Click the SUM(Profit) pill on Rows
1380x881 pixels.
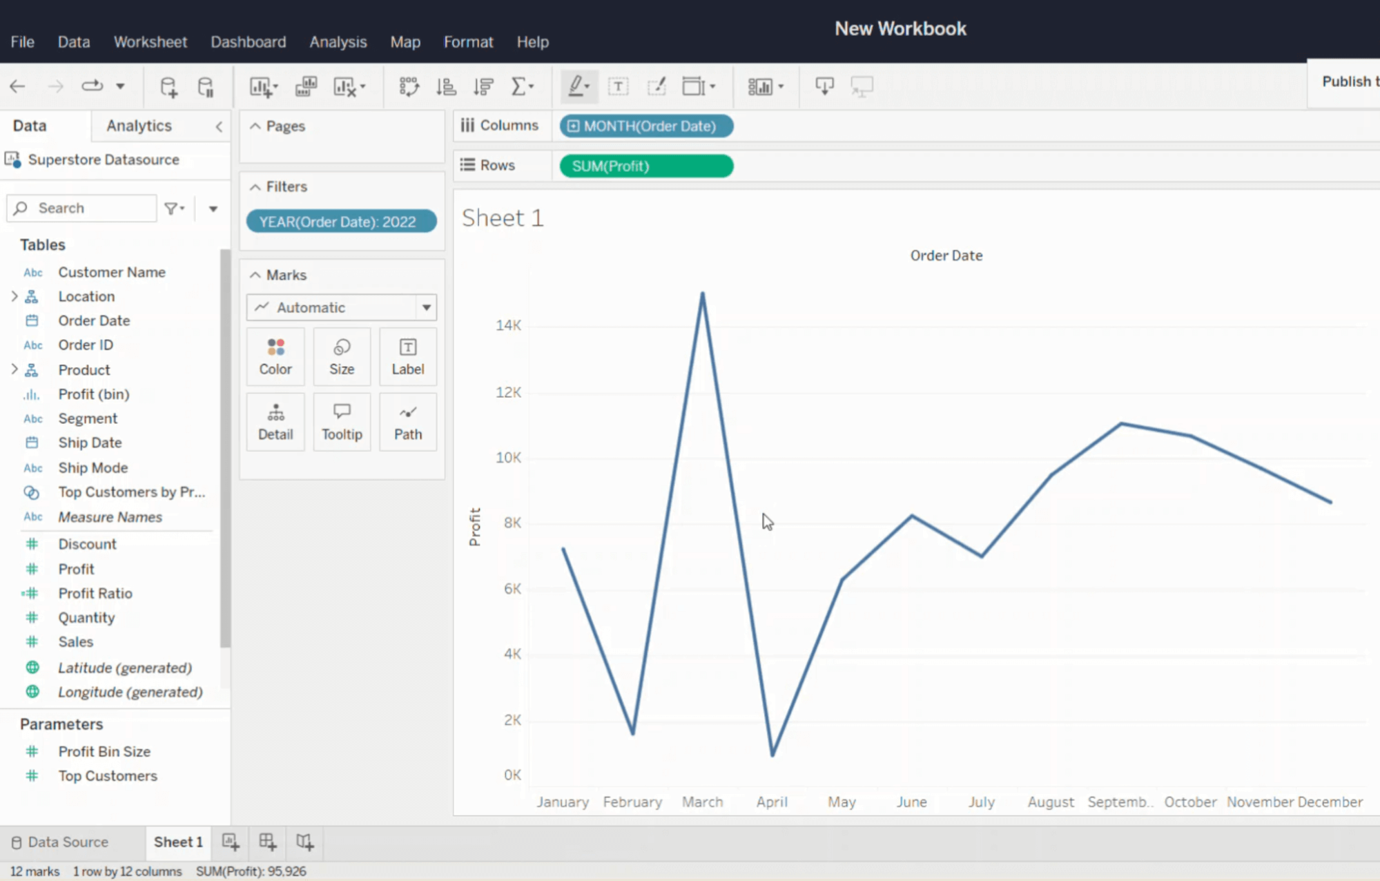tap(645, 166)
